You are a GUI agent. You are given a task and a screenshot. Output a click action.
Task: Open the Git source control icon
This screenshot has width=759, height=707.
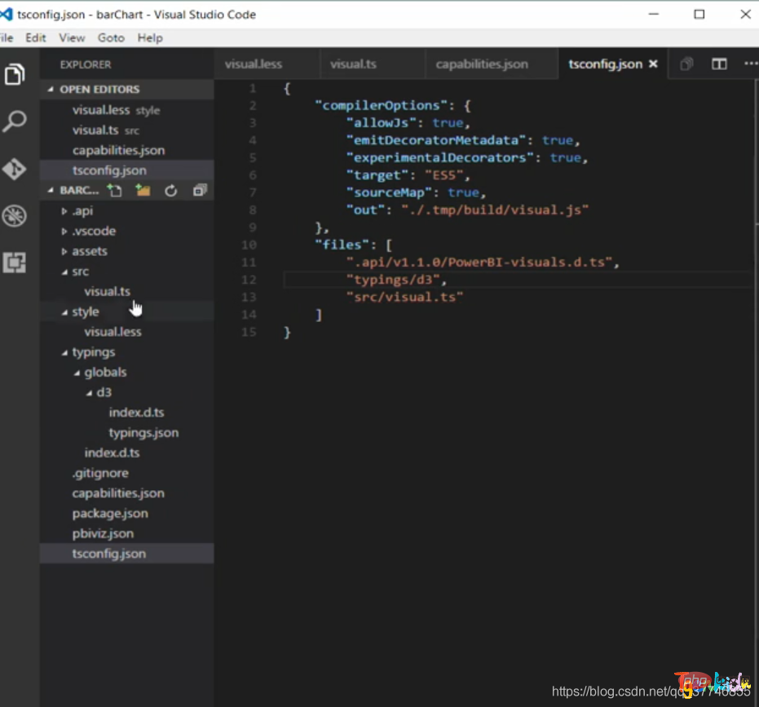coord(15,169)
